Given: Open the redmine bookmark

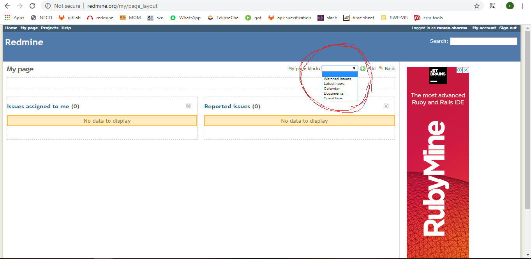Looking at the screenshot, I should click(100, 18).
